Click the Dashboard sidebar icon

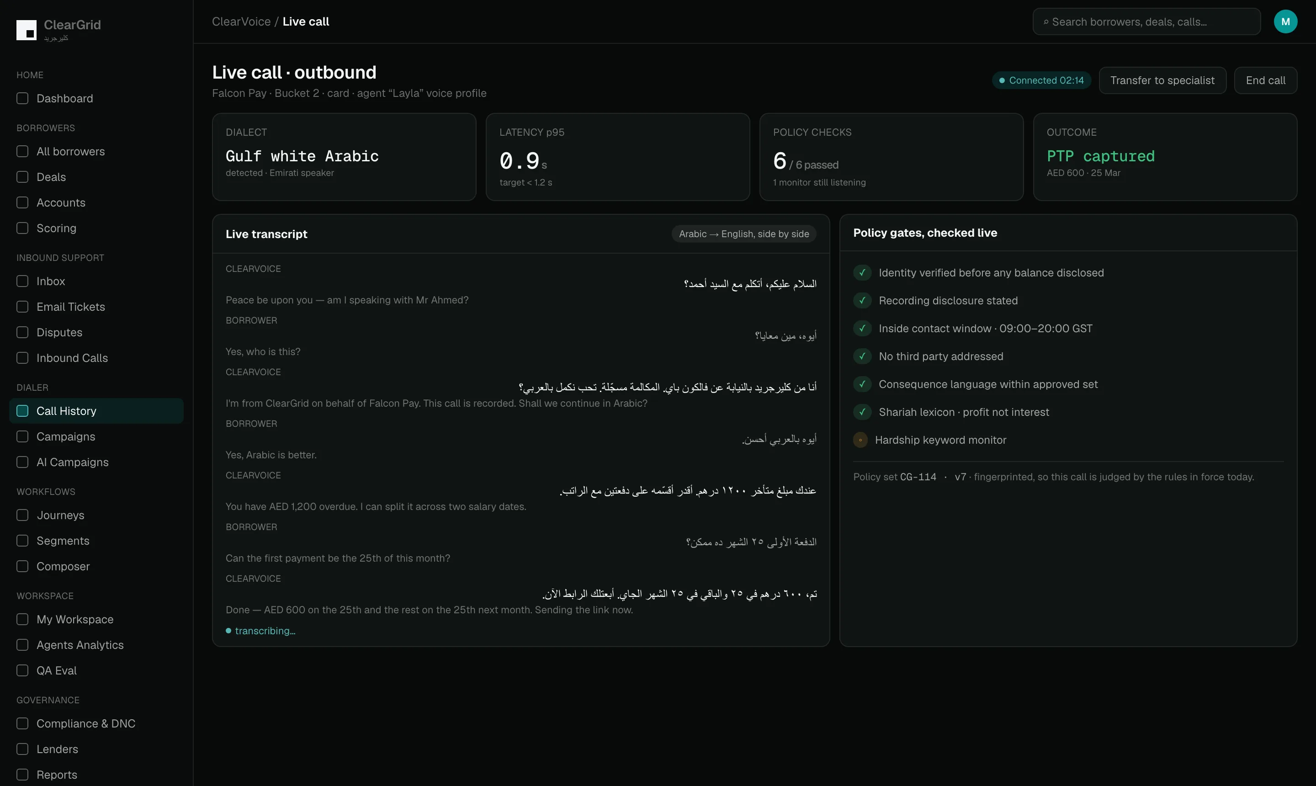[22, 99]
